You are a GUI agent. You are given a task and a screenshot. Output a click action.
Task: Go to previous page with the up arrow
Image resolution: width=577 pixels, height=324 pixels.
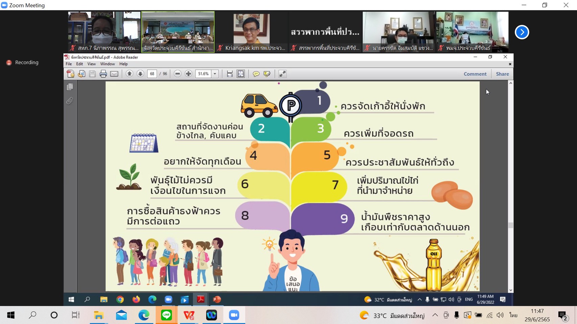[129, 74]
